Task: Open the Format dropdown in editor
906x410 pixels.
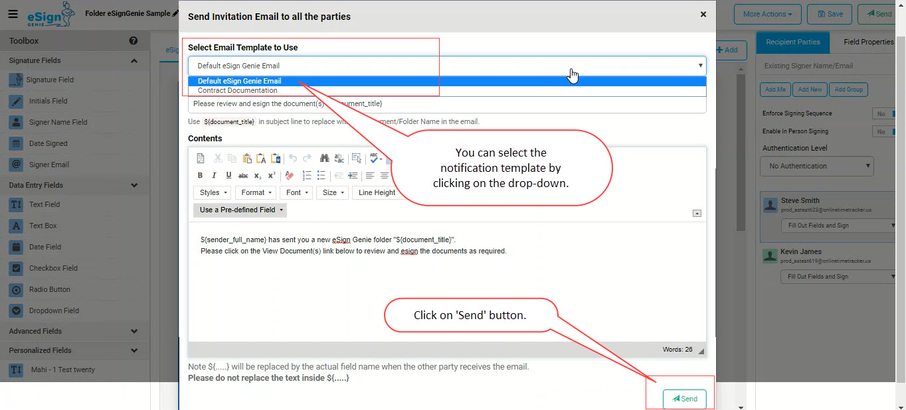Action: pos(256,192)
